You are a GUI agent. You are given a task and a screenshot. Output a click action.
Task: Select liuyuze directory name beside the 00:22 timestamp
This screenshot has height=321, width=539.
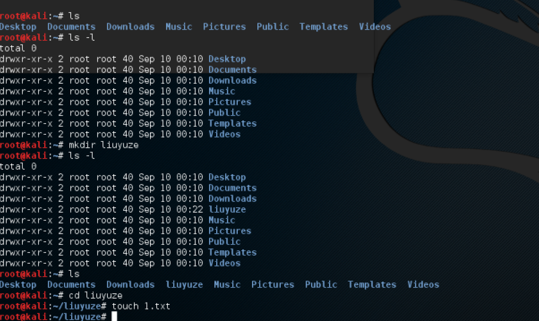point(227,210)
